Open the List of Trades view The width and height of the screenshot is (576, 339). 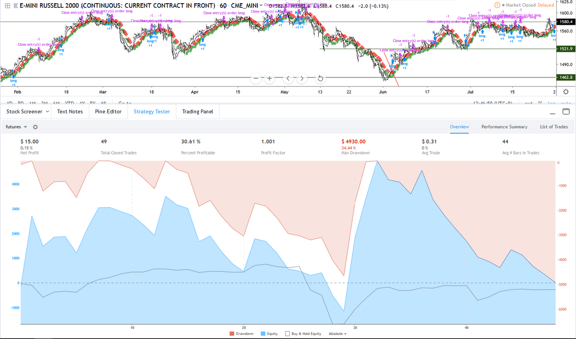click(554, 127)
